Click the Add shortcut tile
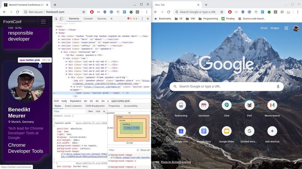Screen dimensions: 302x169 click(x=272, y=134)
